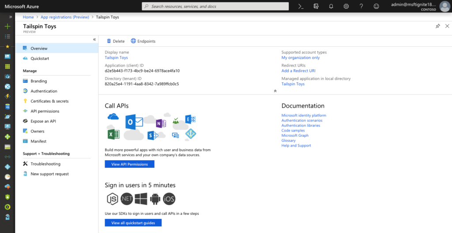Viewport: 452px width, 233px height.
Task: Open portal settings gear icon
Action: point(346,6)
